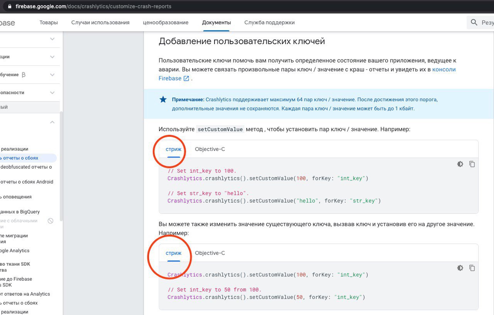This screenshot has width=494, height=315.
Task: Open sidebar item 'от ответов на Analytics'
Action: [x=25, y=294]
